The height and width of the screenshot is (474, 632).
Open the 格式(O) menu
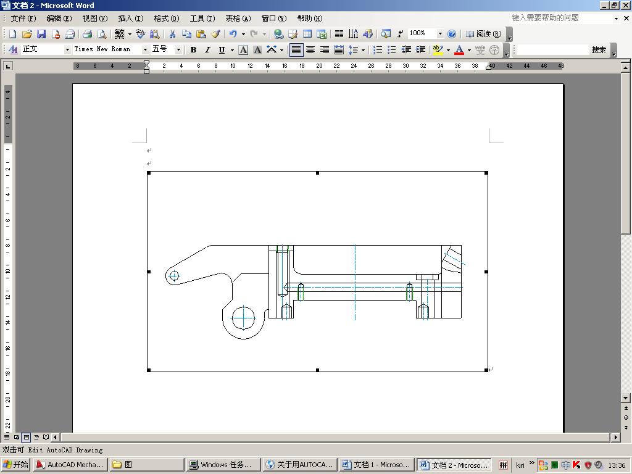tap(166, 19)
